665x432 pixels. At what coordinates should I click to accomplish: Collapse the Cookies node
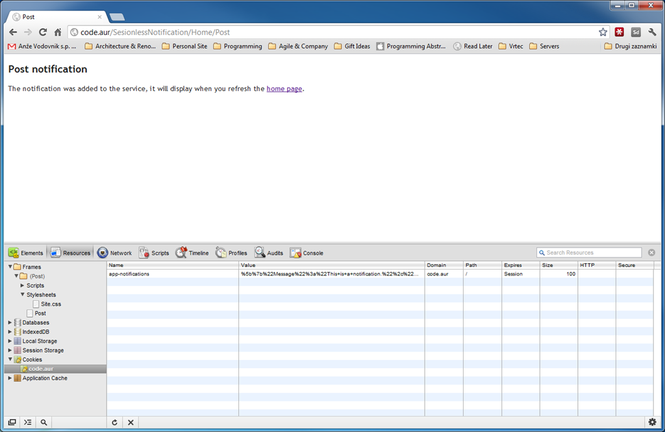[10, 359]
